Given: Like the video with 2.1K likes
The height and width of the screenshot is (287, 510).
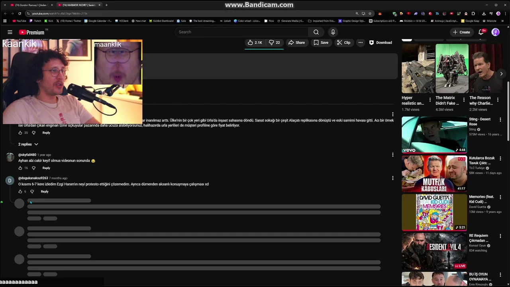Looking at the screenshot, I should [x=255, y=42].
